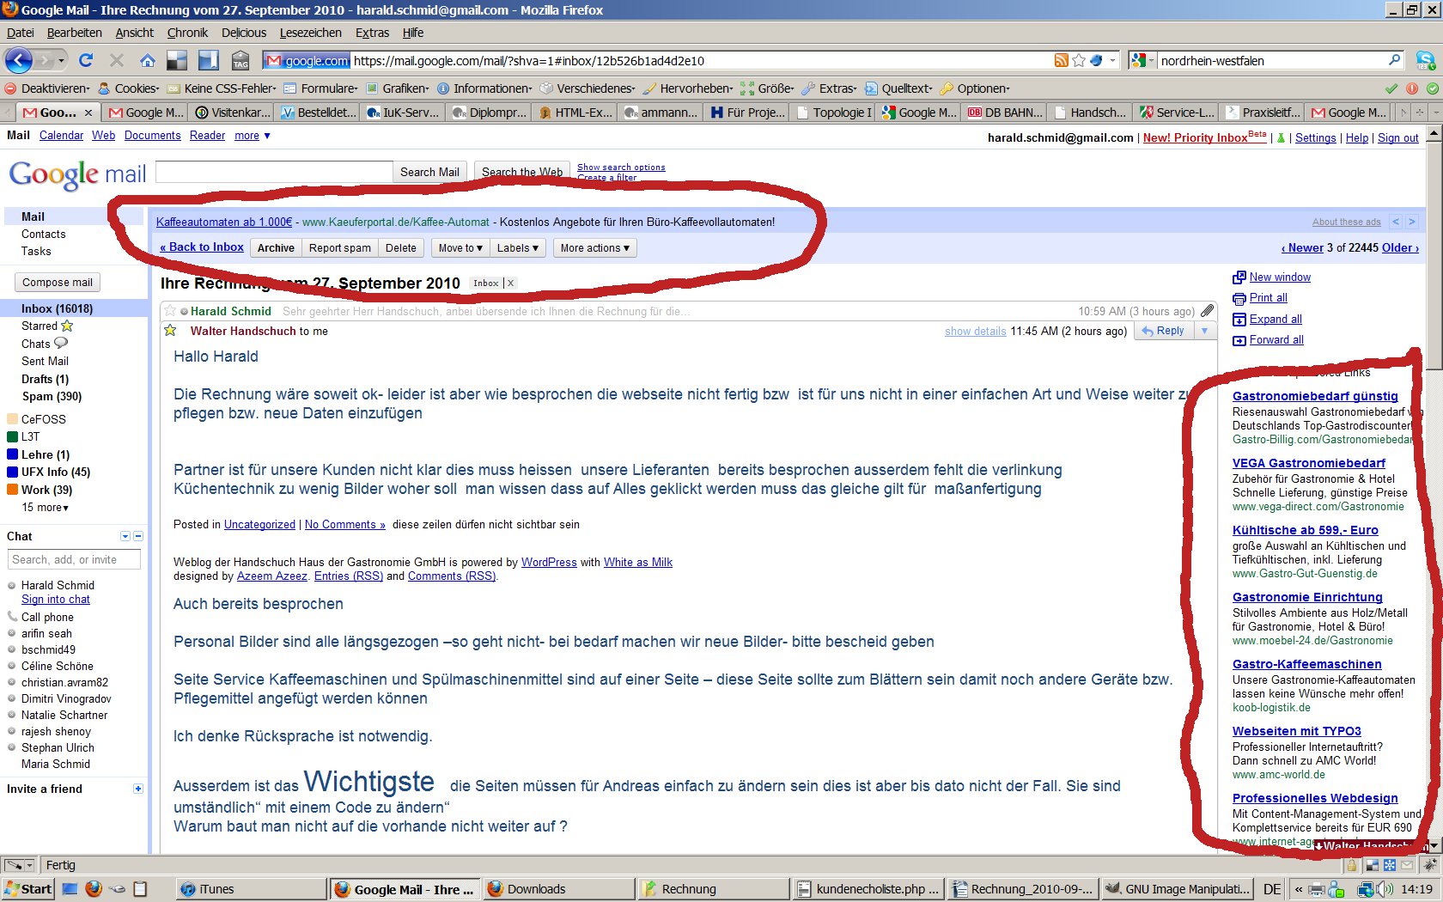Open the RSS feed icon in the address bar
Screen dimensions: 1443x902
click(x=1062, y=60)
